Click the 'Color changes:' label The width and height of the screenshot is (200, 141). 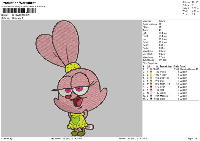(150, 24)
